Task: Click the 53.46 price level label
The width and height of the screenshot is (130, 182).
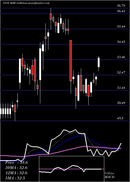Action: 121,57
